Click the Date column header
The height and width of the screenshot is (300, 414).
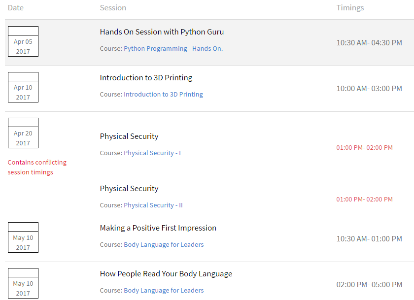coord(15,7)
